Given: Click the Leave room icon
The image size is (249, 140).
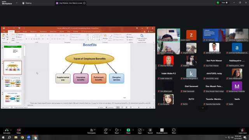Looking at the screenshot, I should (x=243, y=130).
